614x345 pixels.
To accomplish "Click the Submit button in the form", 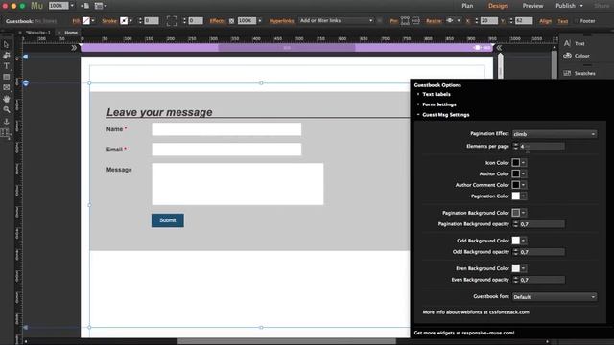I will (x=168, y=220).
